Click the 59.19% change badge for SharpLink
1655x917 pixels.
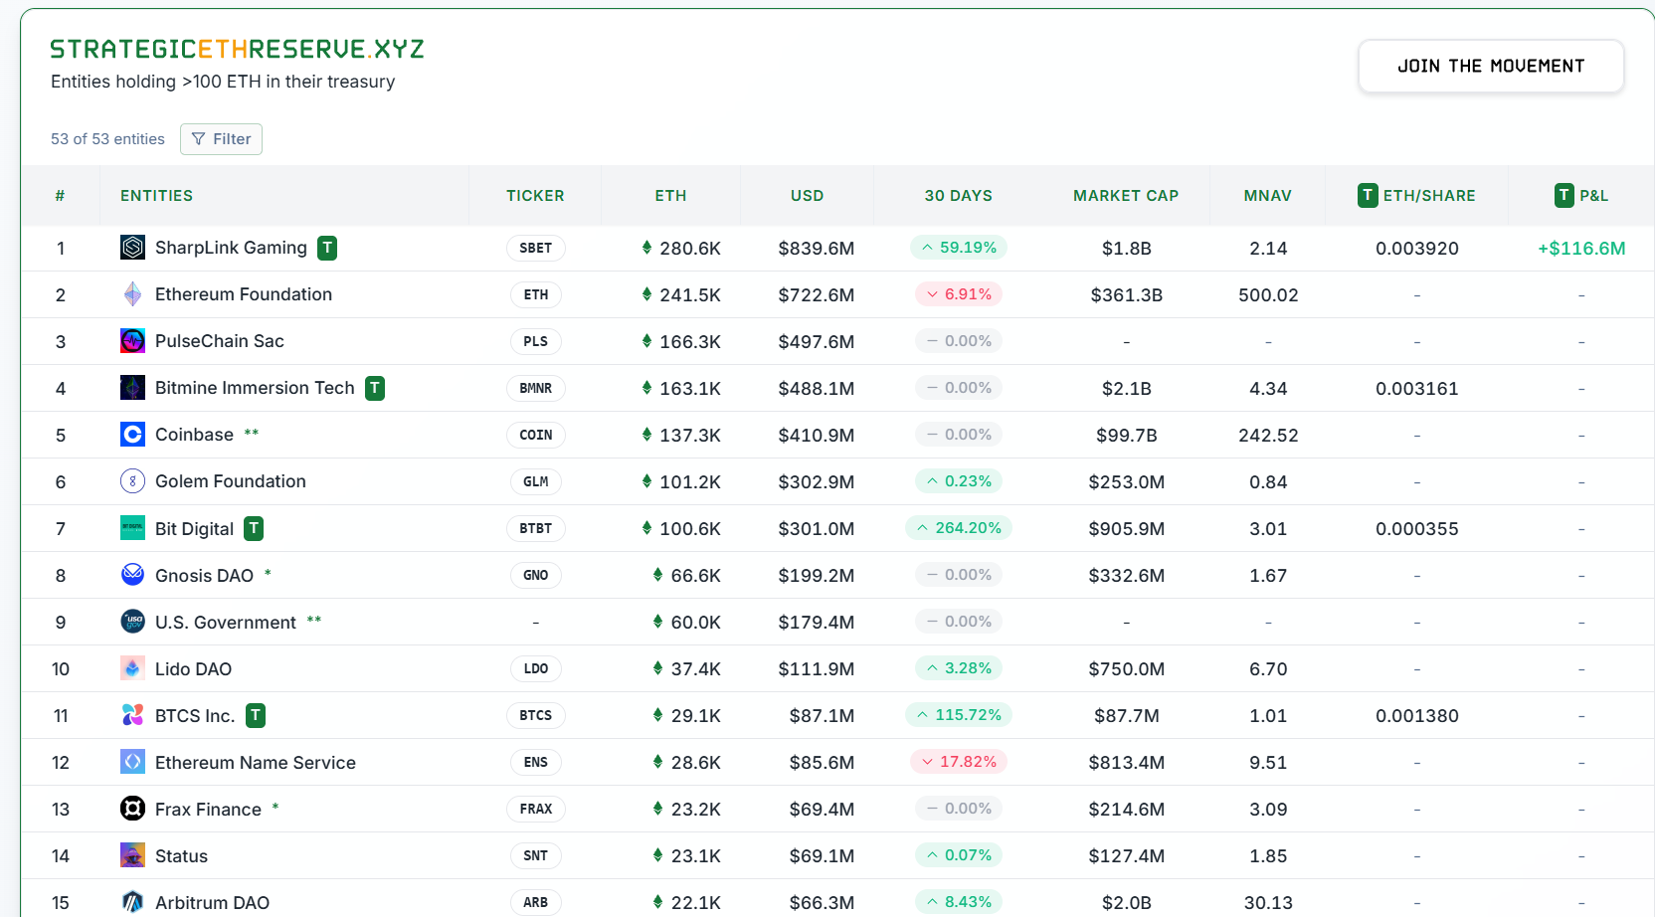959,247
